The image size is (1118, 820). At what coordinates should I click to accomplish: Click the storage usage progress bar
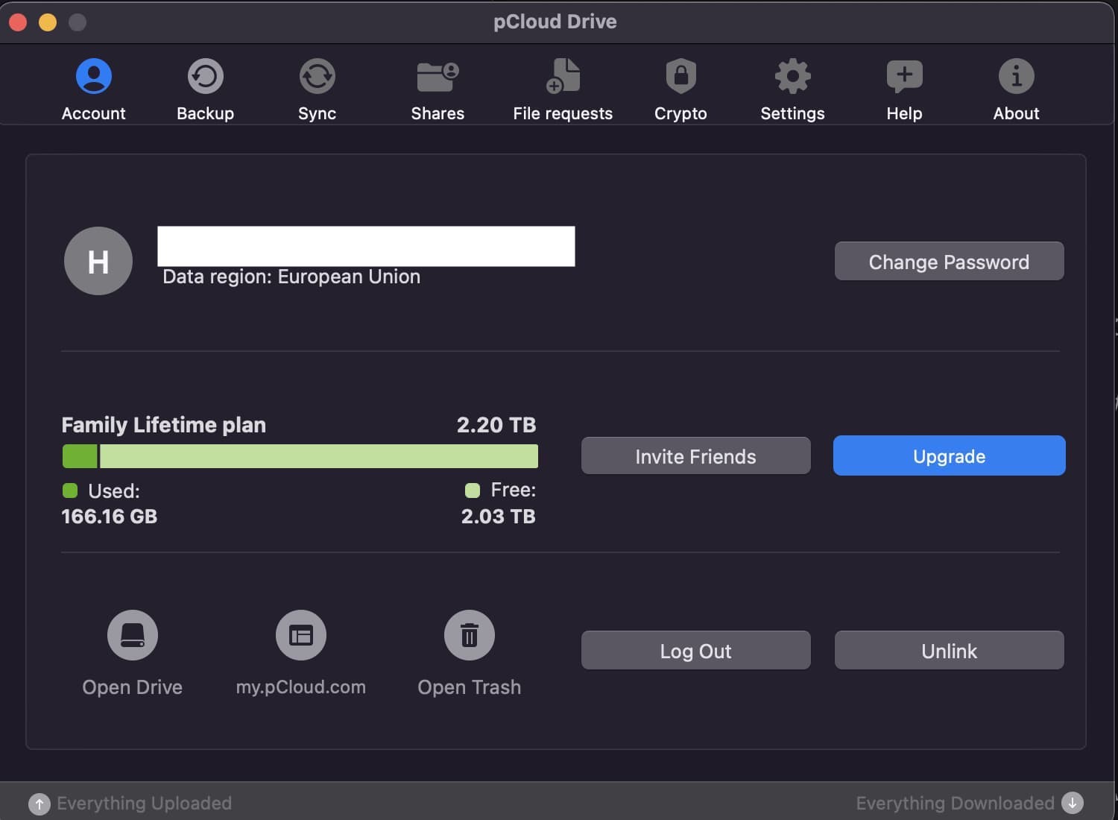[x=300, y=456]
